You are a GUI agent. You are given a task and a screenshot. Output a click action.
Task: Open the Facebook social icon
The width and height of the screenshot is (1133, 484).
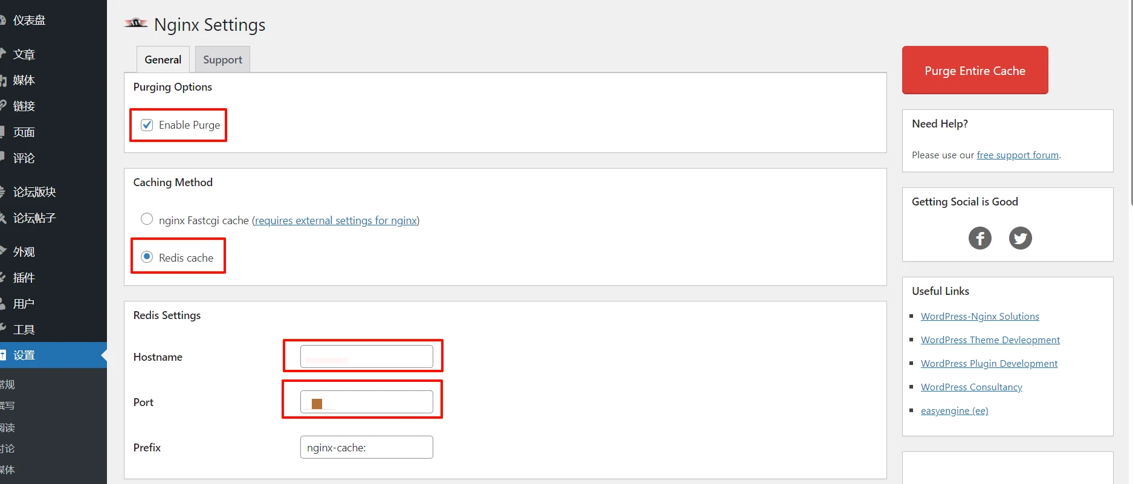[980, 238]
